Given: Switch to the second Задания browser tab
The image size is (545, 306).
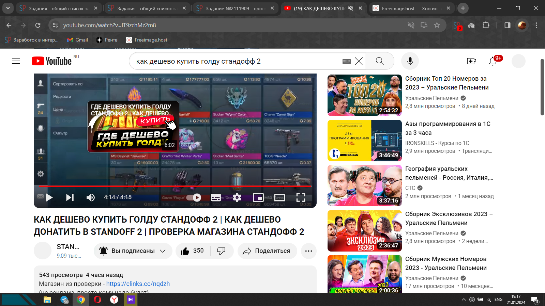Looking at the screenshot, I should coord(147,8).
